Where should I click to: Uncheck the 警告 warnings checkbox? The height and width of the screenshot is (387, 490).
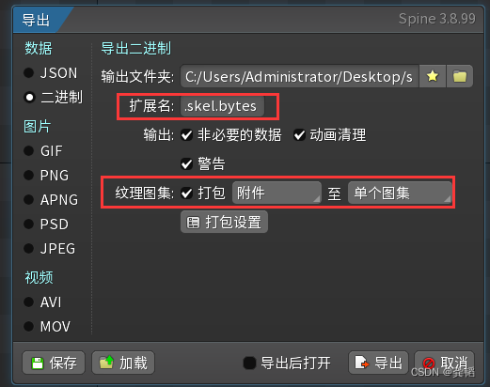(187, 163)
